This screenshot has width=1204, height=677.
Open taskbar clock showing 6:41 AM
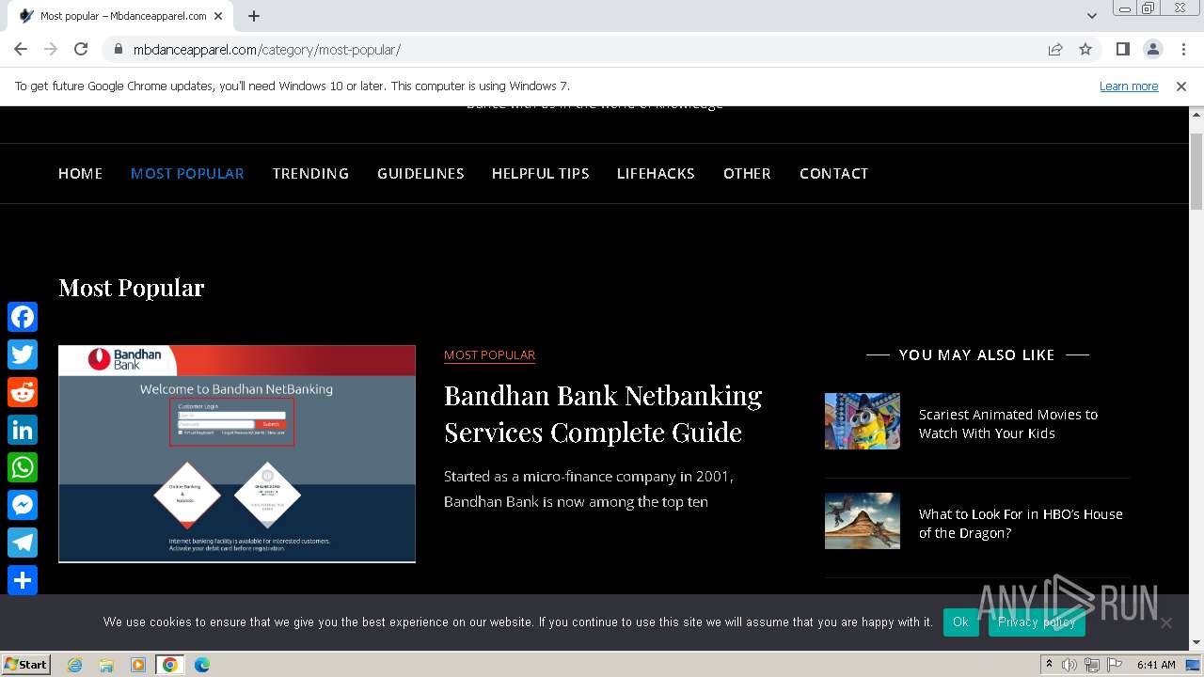[x=1156, y=665]
